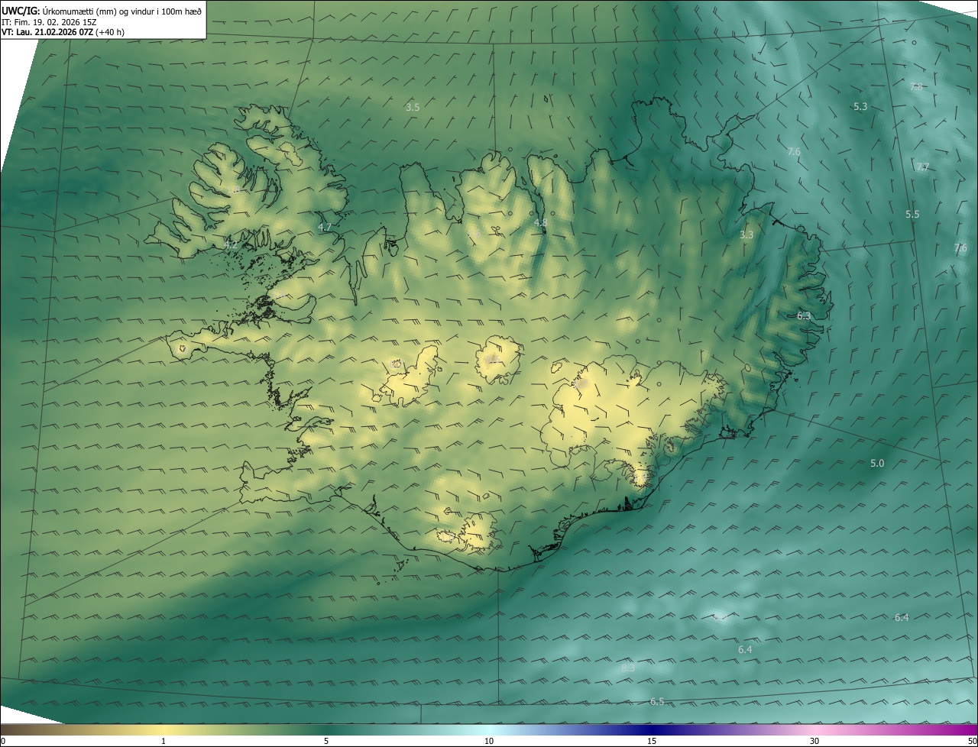Click the init time 'IT: Fim. 19. 02. 2026 15Z'
Screen dimensions: 978x747
click(49, 22)
